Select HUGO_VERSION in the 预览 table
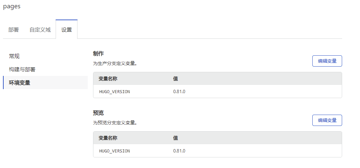 114,151
